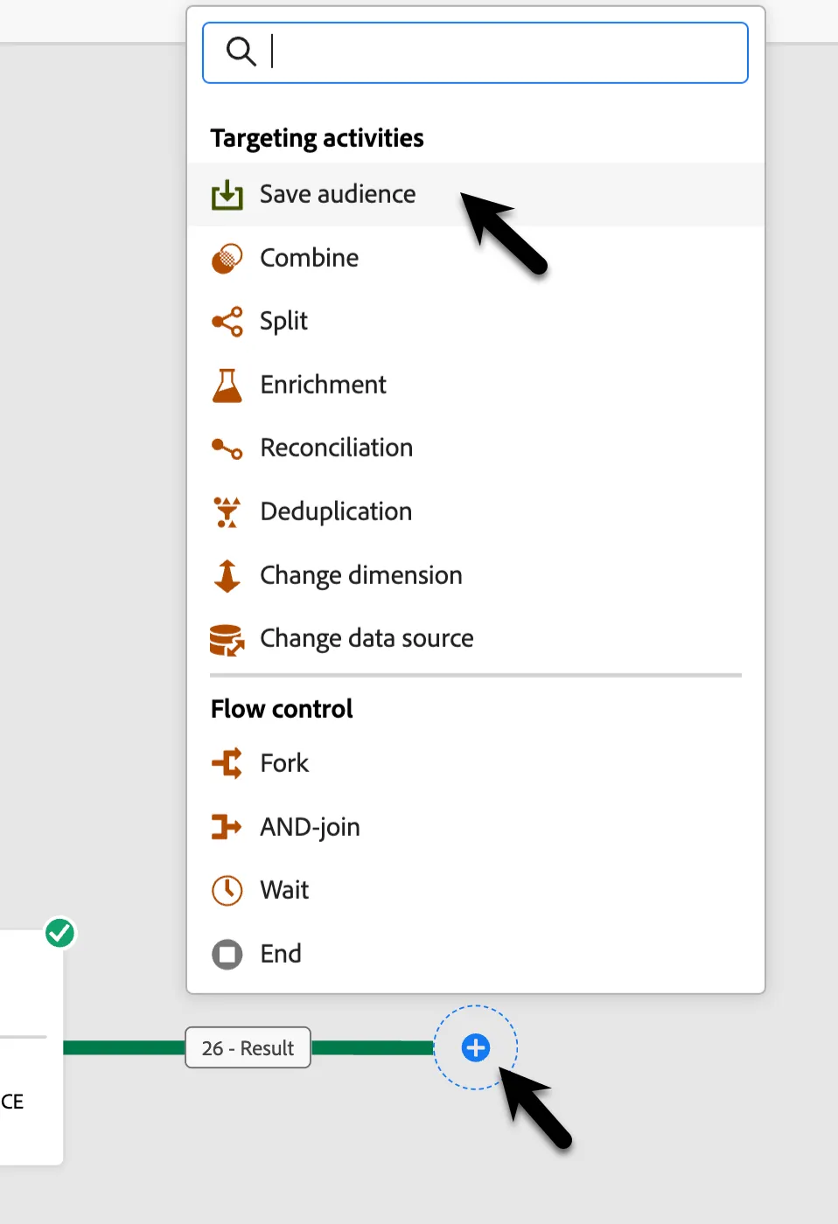Click the Change data source database icon
The image size is (838, 1224).
pyautogui.click(x=227, y=639)
